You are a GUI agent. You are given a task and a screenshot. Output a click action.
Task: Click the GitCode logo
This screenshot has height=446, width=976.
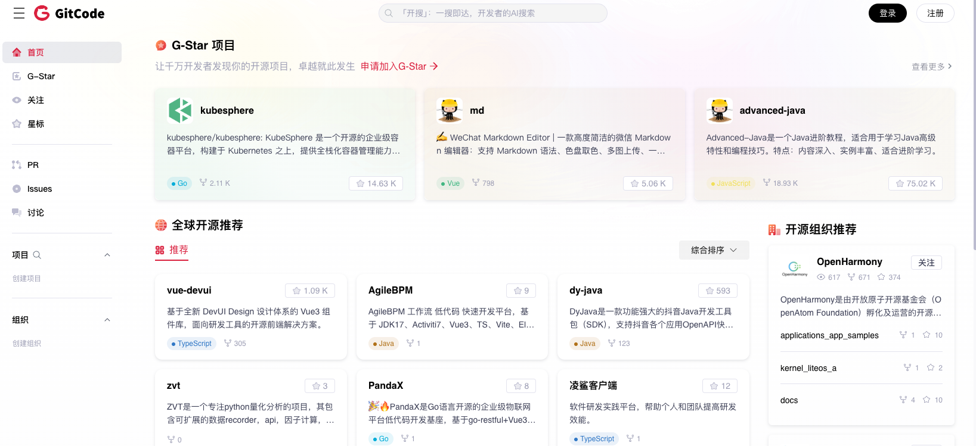[x=69, y=13]
